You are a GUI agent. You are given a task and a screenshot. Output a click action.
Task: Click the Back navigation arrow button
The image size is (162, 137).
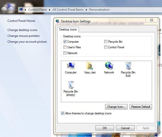pos(4,10)
